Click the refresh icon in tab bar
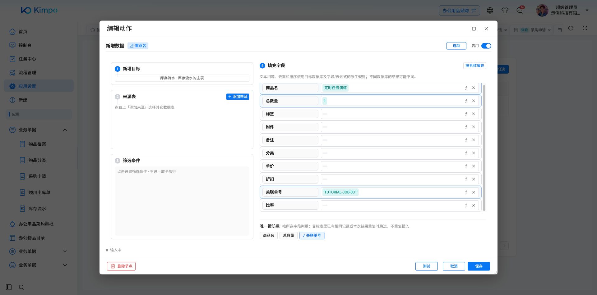Viewport: 597px width, 295px height. (571, 28)
